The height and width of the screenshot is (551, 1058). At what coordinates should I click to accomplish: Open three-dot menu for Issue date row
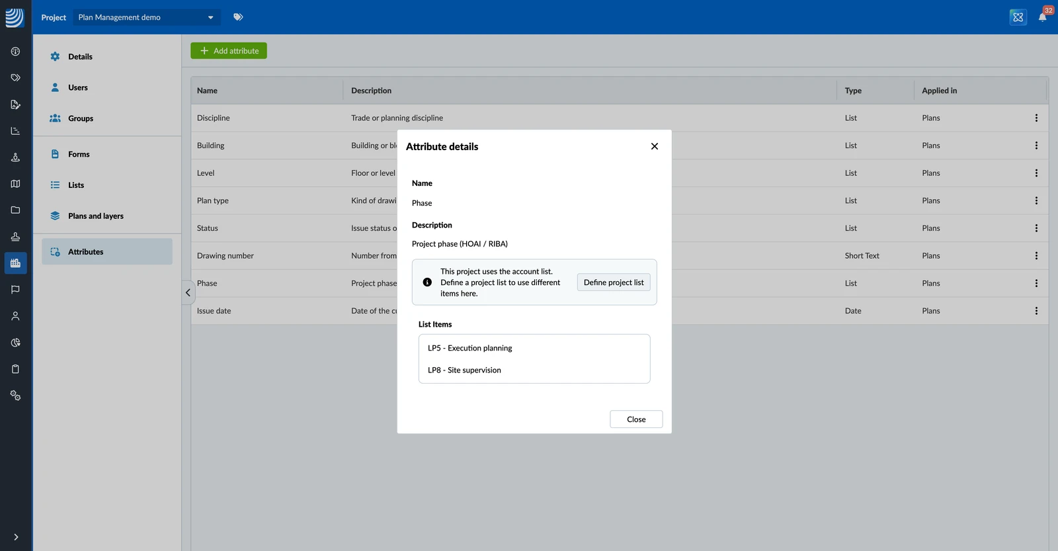tap(1036, 311)
